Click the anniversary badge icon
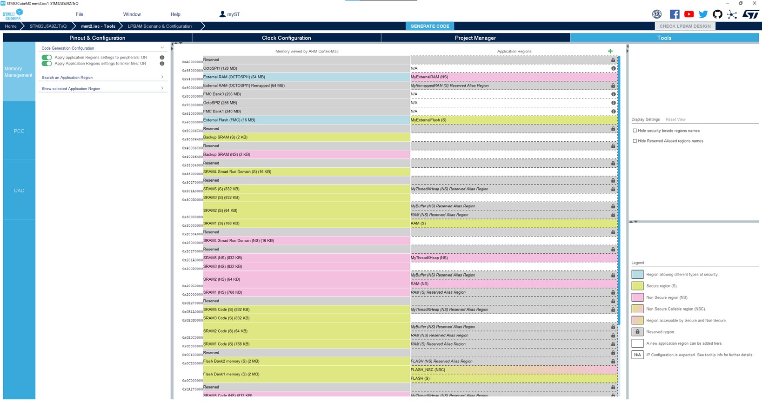This screenshot has height=402, width=762. point(657,14)
